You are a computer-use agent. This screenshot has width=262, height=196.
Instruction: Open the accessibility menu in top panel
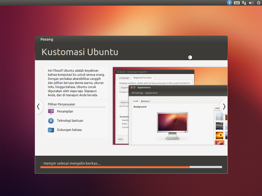point(229,3)
